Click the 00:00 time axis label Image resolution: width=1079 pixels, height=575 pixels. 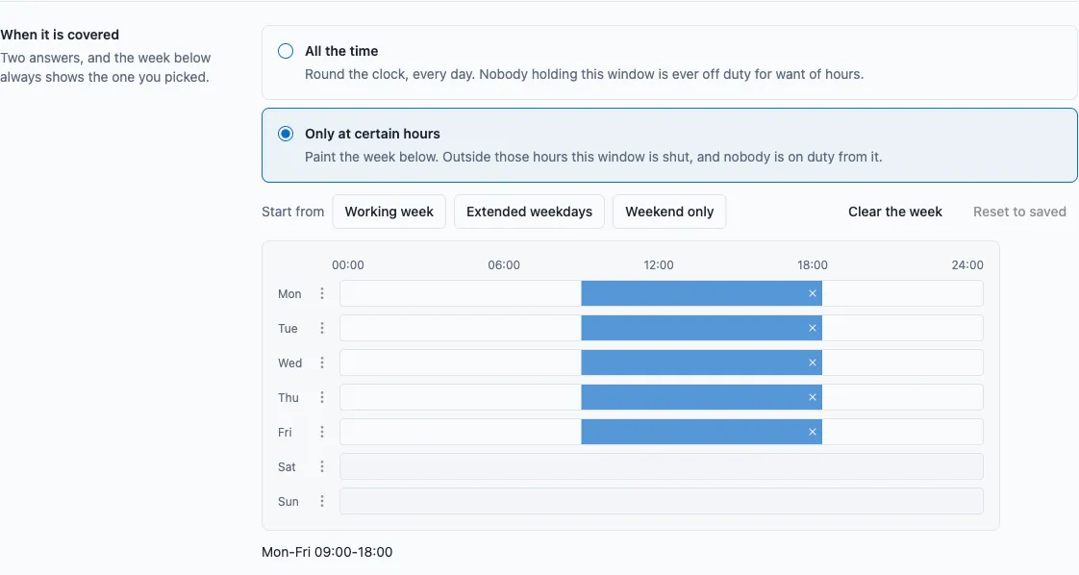pos(348,264)
